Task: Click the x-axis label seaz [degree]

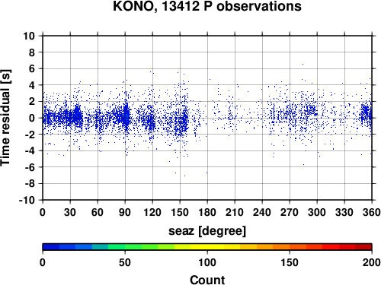Action: click(x=207, y=231)
